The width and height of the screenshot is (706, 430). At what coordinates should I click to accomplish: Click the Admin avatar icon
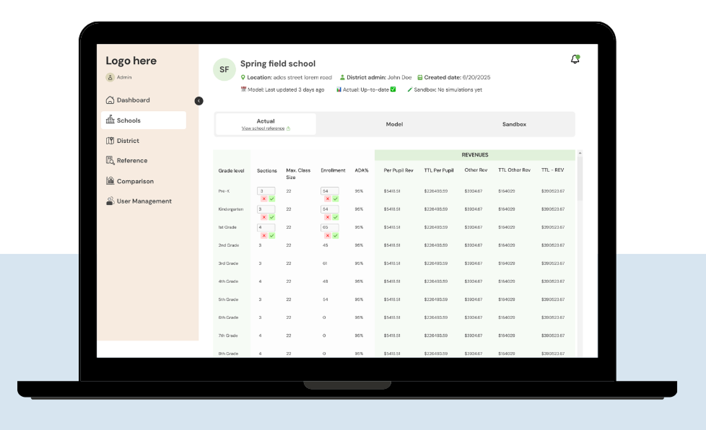pyautogui.click(x=110, y=77)
